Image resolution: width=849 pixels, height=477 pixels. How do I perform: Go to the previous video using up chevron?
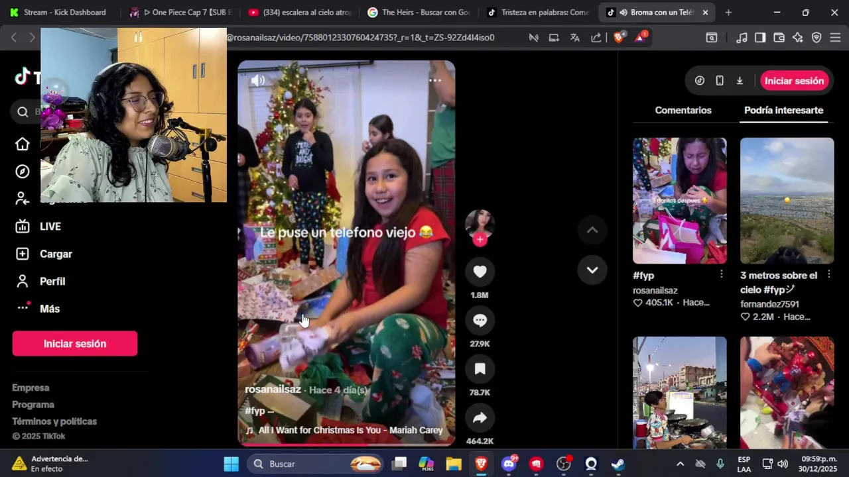click(592, 230)
